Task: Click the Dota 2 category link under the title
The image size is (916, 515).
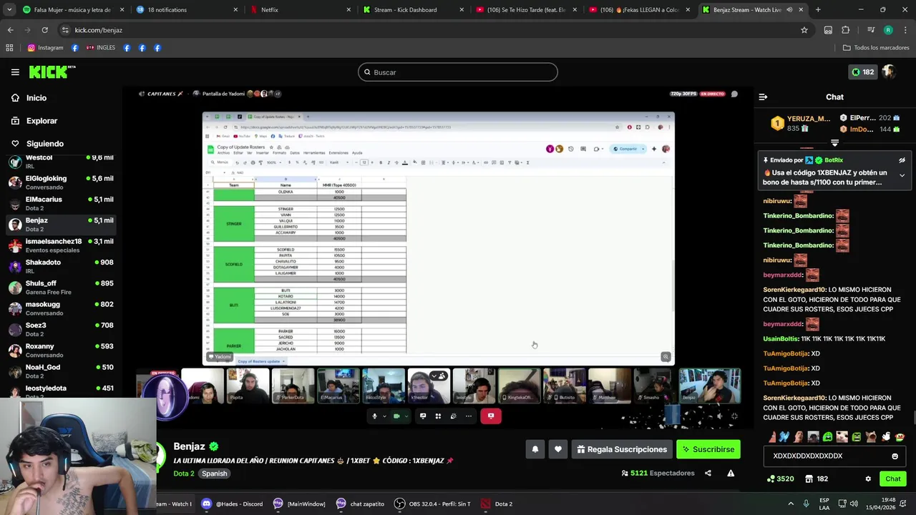Action: (x=183, y=474)
